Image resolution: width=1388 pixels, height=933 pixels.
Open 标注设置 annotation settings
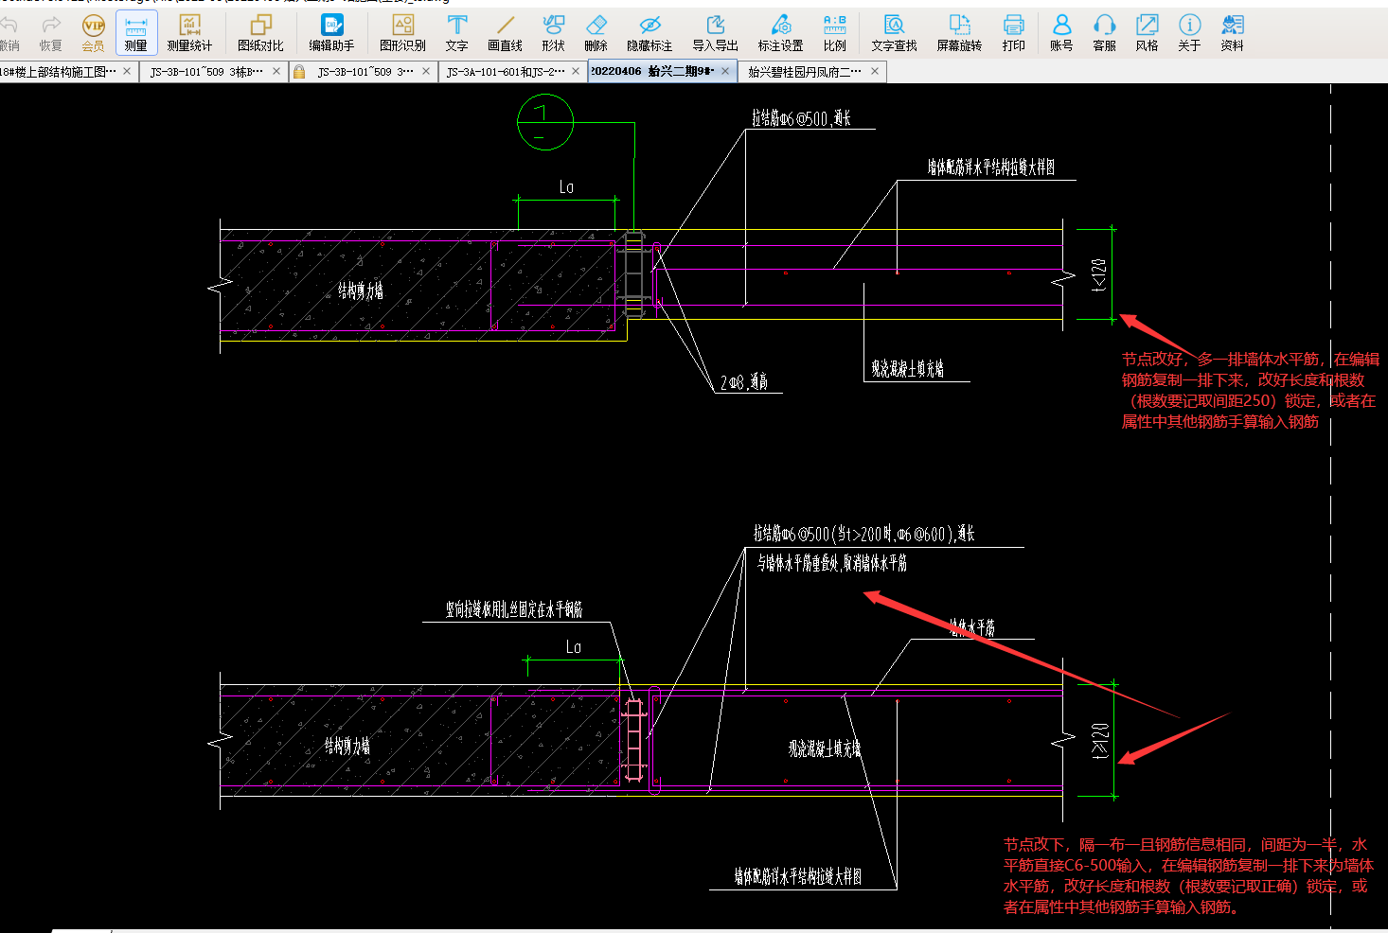[x=780, y=33]
